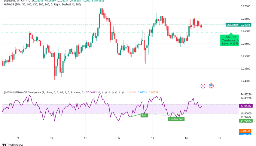Click the purple 57.06382 legend value
This screenshot has width=256, height=146.
point(91,92)
